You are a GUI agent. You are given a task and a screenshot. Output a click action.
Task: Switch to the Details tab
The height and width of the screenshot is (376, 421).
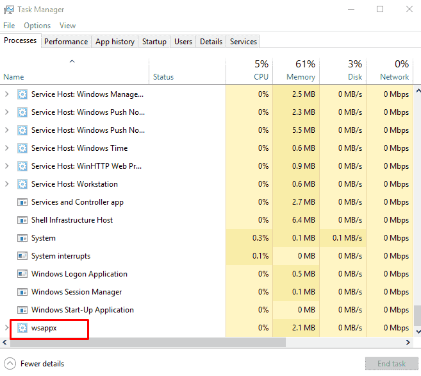(211, 42)
